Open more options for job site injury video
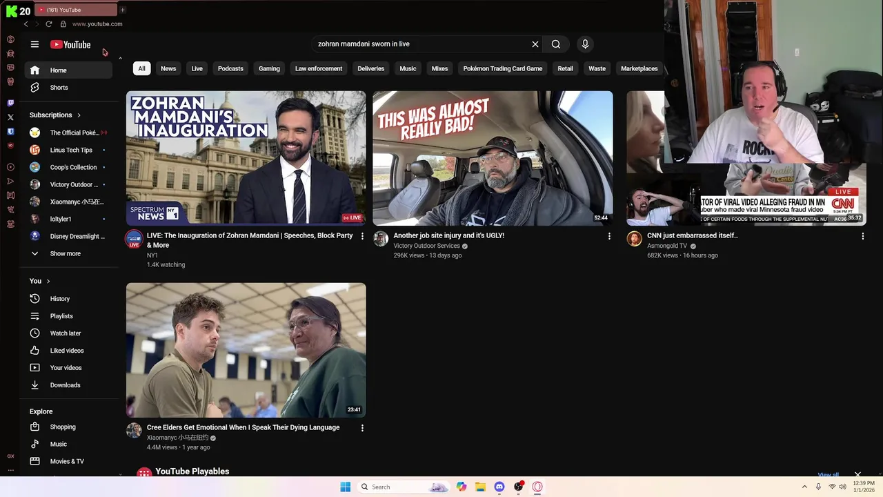This screenshot has width=883, height=497. [x=609, y=236]
